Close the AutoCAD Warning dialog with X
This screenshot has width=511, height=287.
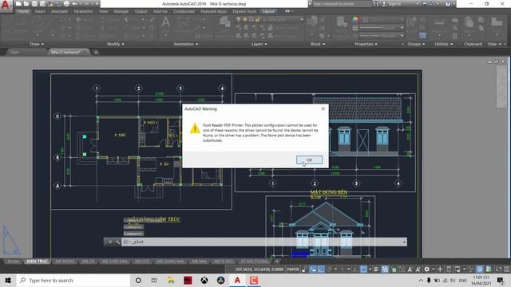(323, 108)
